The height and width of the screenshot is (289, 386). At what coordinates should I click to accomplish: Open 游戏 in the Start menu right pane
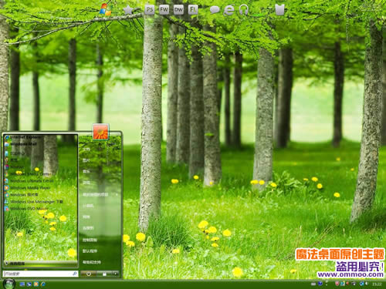coord(86,183)
